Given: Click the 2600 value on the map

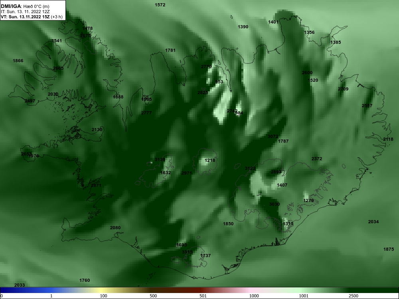Looking at the screenshot, I should point(307,73).
